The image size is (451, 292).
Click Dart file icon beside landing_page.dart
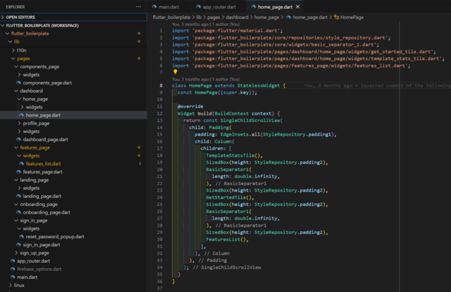pyautogui.click(x=18, y=196)
